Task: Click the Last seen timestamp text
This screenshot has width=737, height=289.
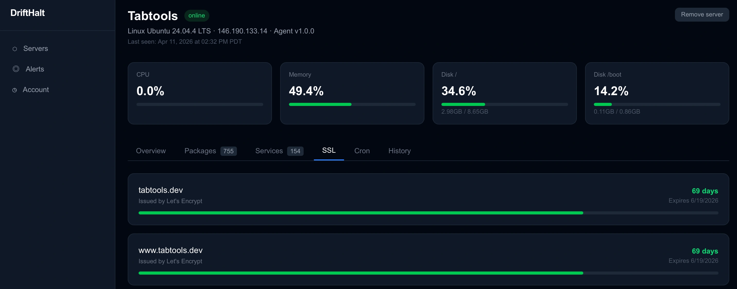Action: point(185,42)
